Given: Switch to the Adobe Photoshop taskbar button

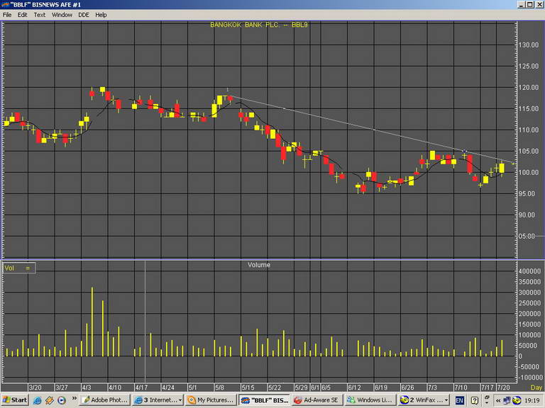Looking at the screenshot, I should click(x=104, y=400).
